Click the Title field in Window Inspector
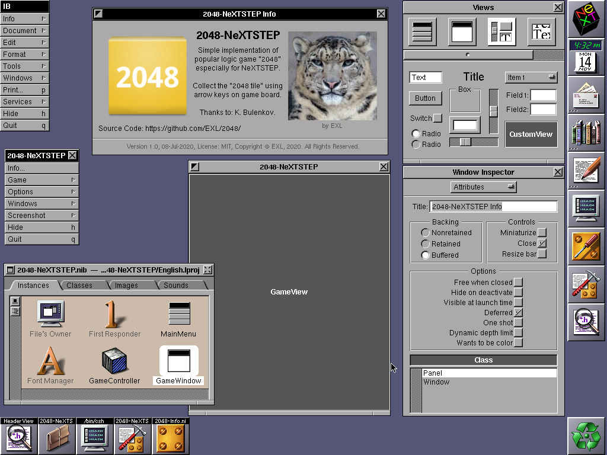This screenshot has height=455, width=607. coord(494,207)
